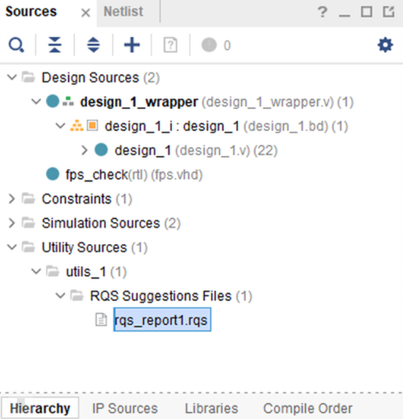403x419 pixels.
Task: Click the Add Sources plus icon
Action: (x=132, y=45)
